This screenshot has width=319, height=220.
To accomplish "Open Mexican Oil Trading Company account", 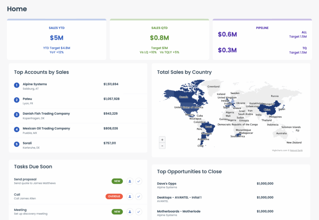I will [x=46, y=128].
